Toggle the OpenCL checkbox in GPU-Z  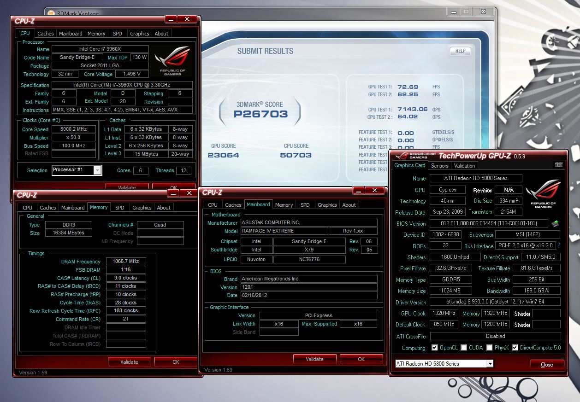click(434, 348)
